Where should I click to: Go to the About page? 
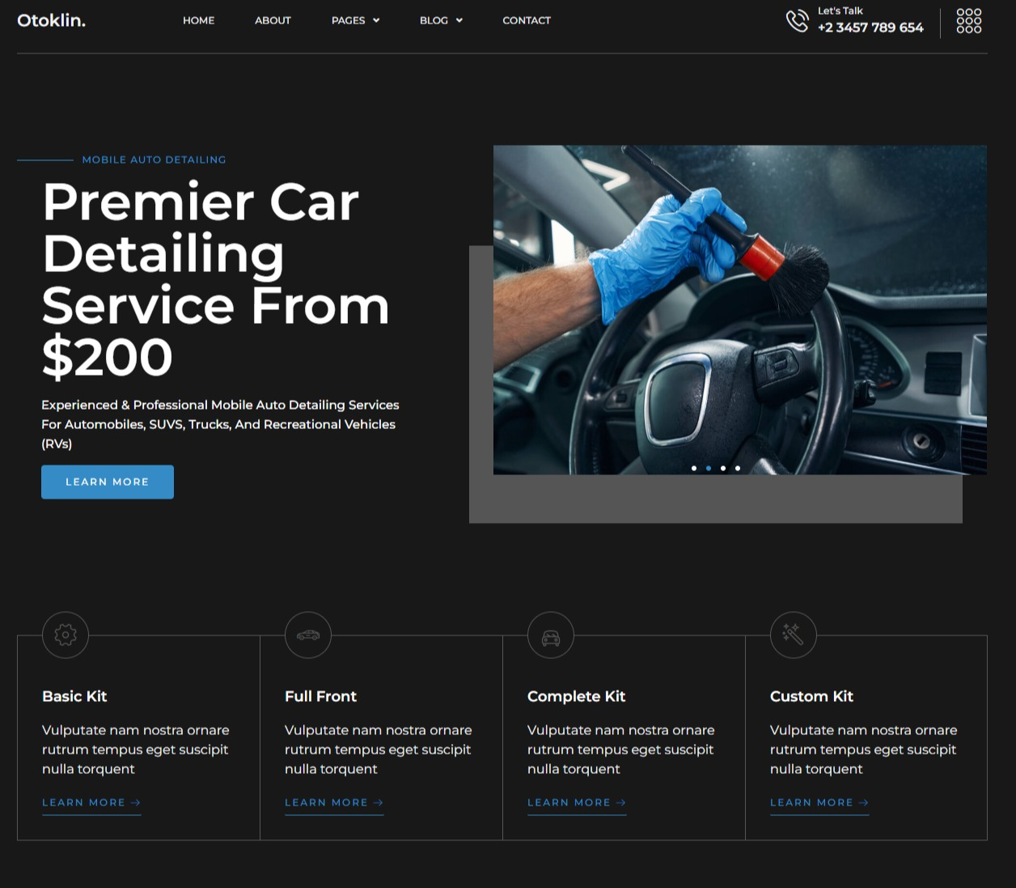[273, 20]
